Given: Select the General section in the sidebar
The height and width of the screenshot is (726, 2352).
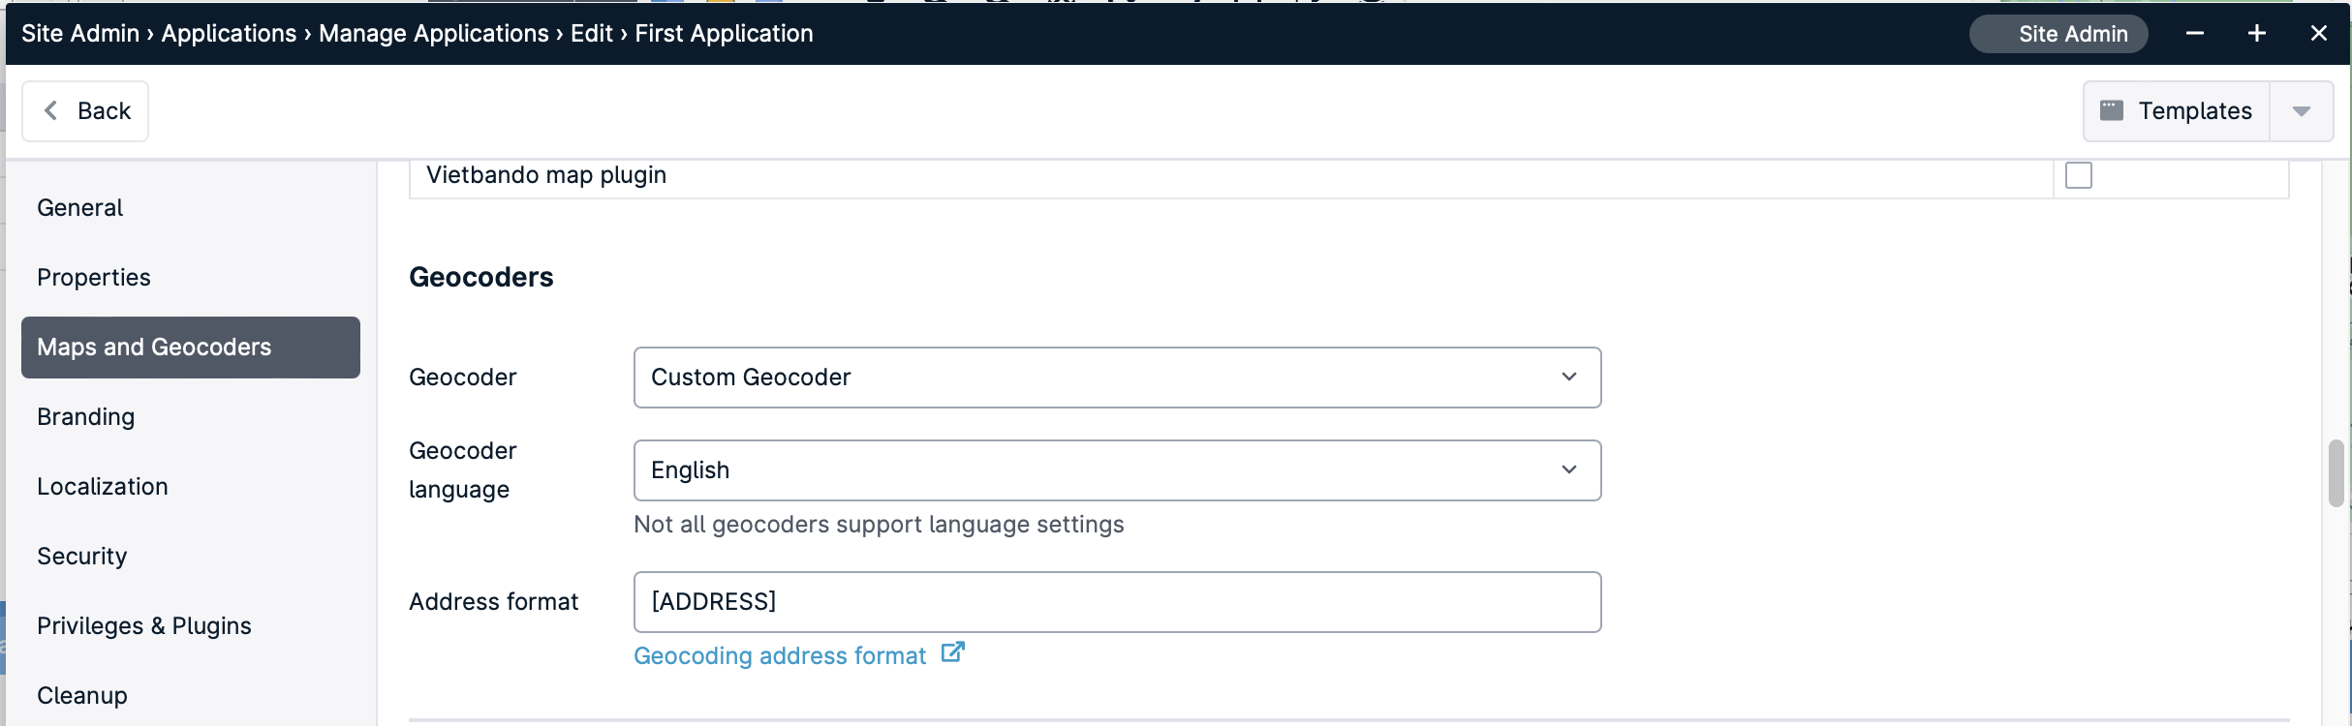Looking at the screenshot, I should 80,208.
